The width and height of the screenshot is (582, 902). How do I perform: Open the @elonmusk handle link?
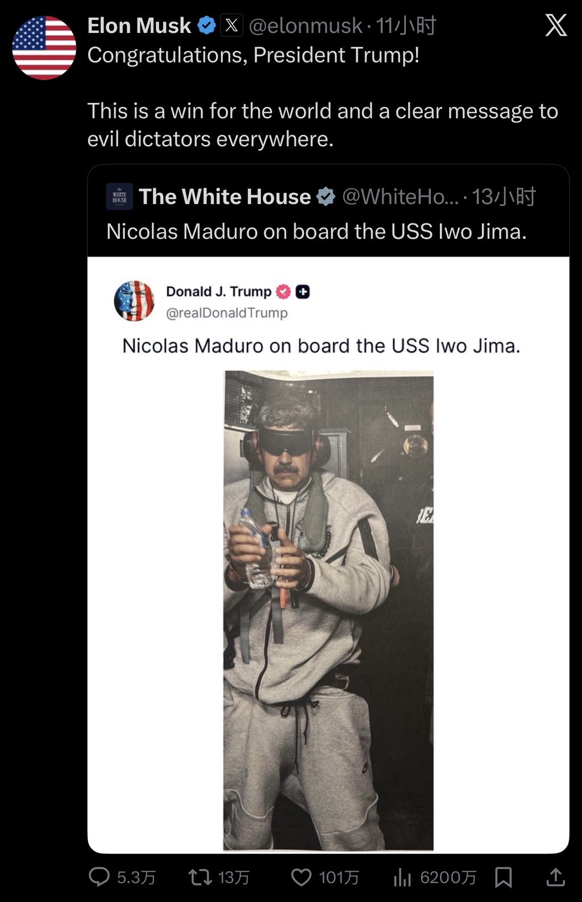(305, 26)
